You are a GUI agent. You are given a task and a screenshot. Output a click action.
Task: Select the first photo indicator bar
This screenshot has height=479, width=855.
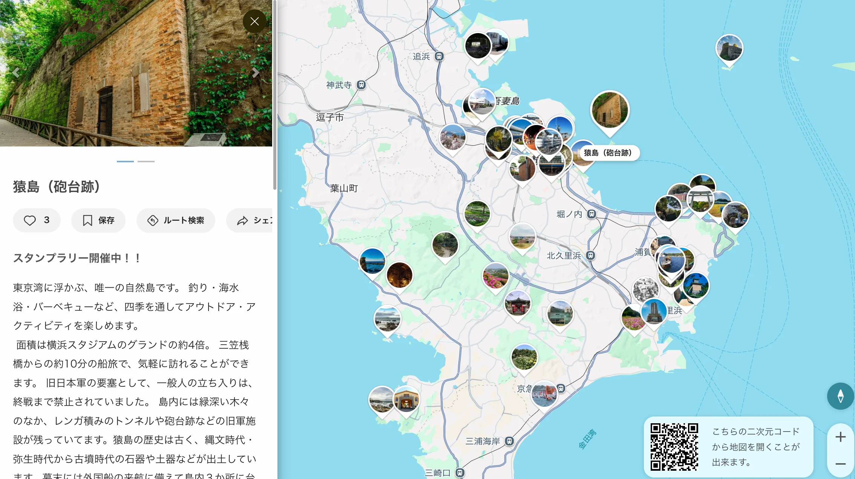tap(125, 161)
